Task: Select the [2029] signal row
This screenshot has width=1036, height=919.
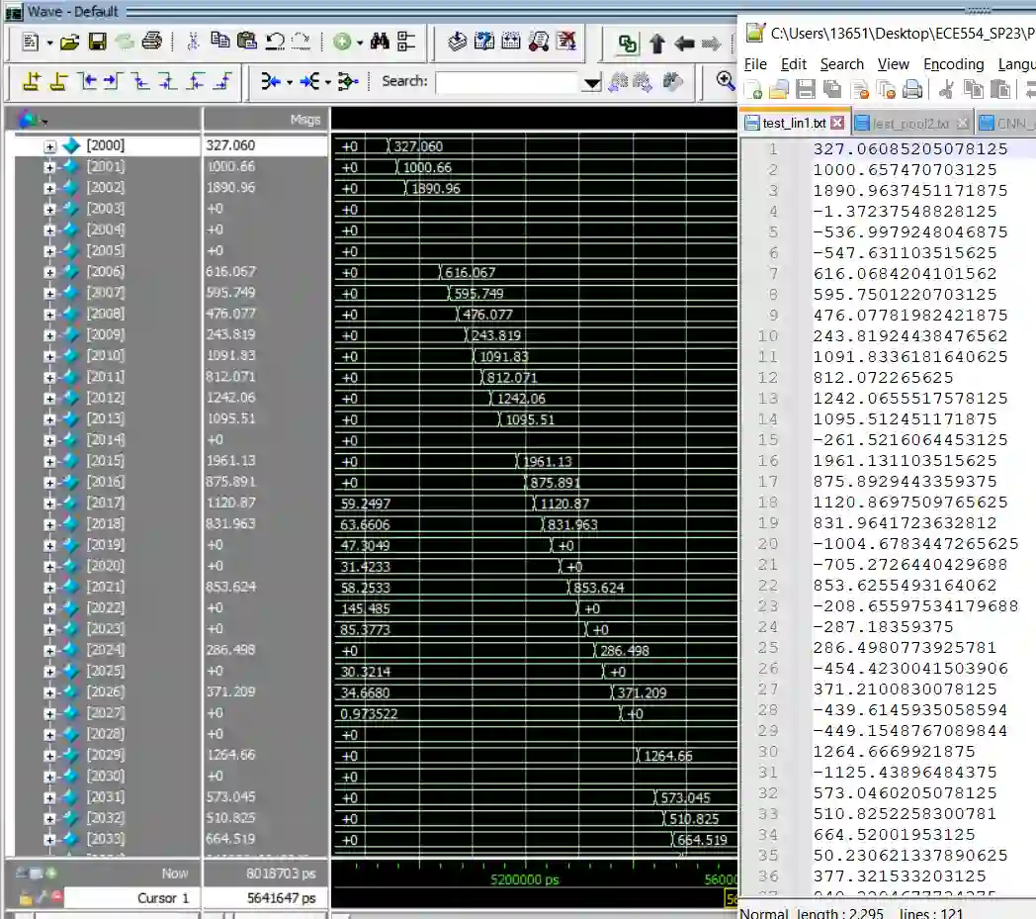Action: [x=106, y=755]
